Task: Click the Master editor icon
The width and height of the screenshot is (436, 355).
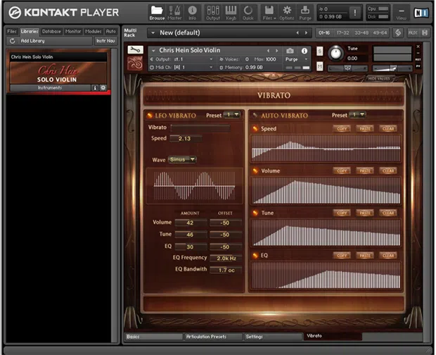Action: tap(174, 11)
